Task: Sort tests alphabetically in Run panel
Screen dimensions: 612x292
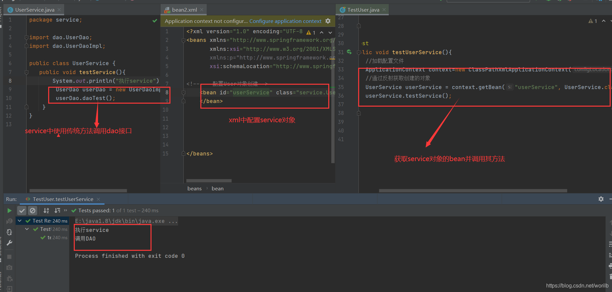Action: 46,210
